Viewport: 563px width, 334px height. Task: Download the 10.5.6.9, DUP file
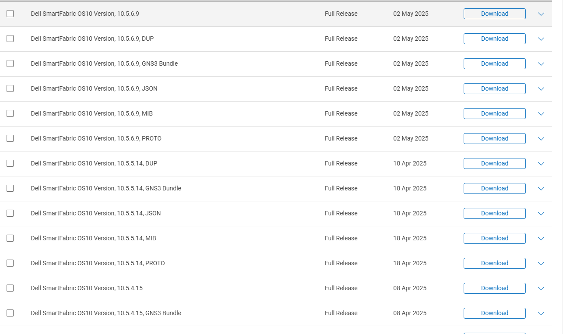(x=495, y=39)
